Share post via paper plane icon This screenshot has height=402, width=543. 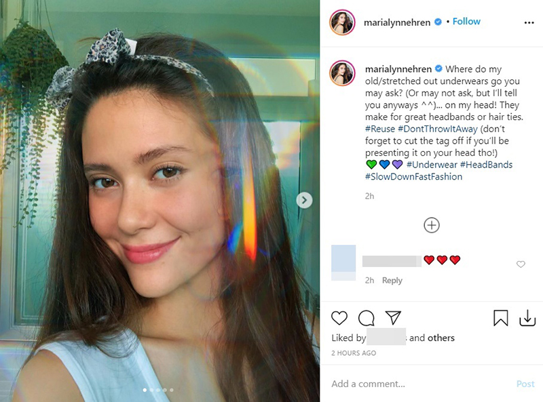[393, 318]
